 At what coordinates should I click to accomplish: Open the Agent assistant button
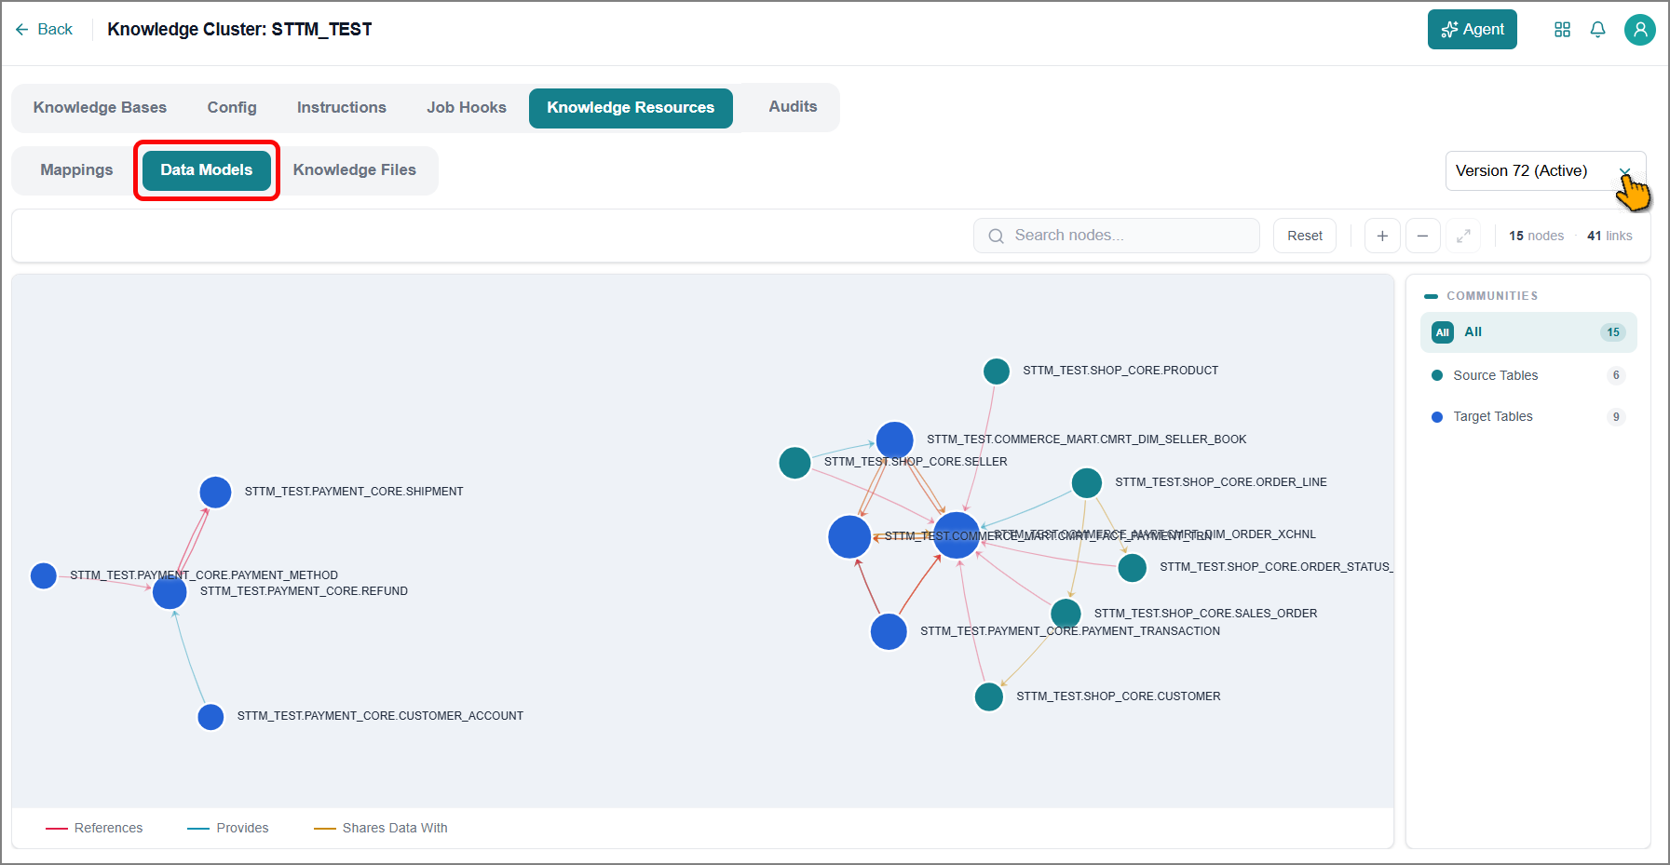(x=1472, y=30)
